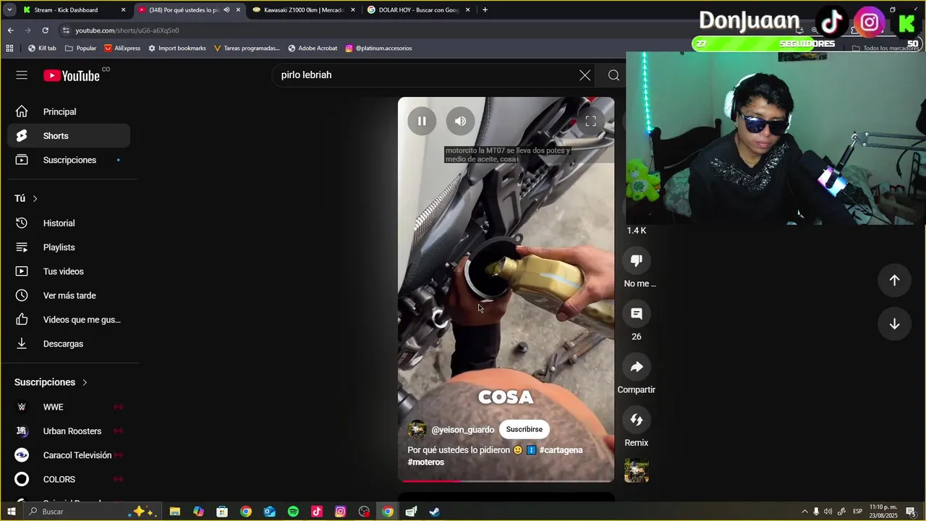Image resolution: width=926 pixels, height=521 pixels.
Task: Open the Popular bookmarks folder
Action: point(80,48)
